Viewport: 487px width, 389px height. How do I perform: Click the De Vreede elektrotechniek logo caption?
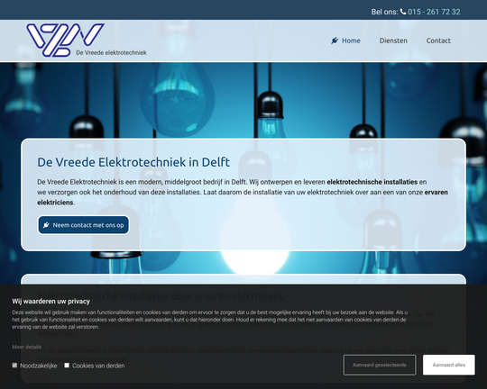[111, 53]
